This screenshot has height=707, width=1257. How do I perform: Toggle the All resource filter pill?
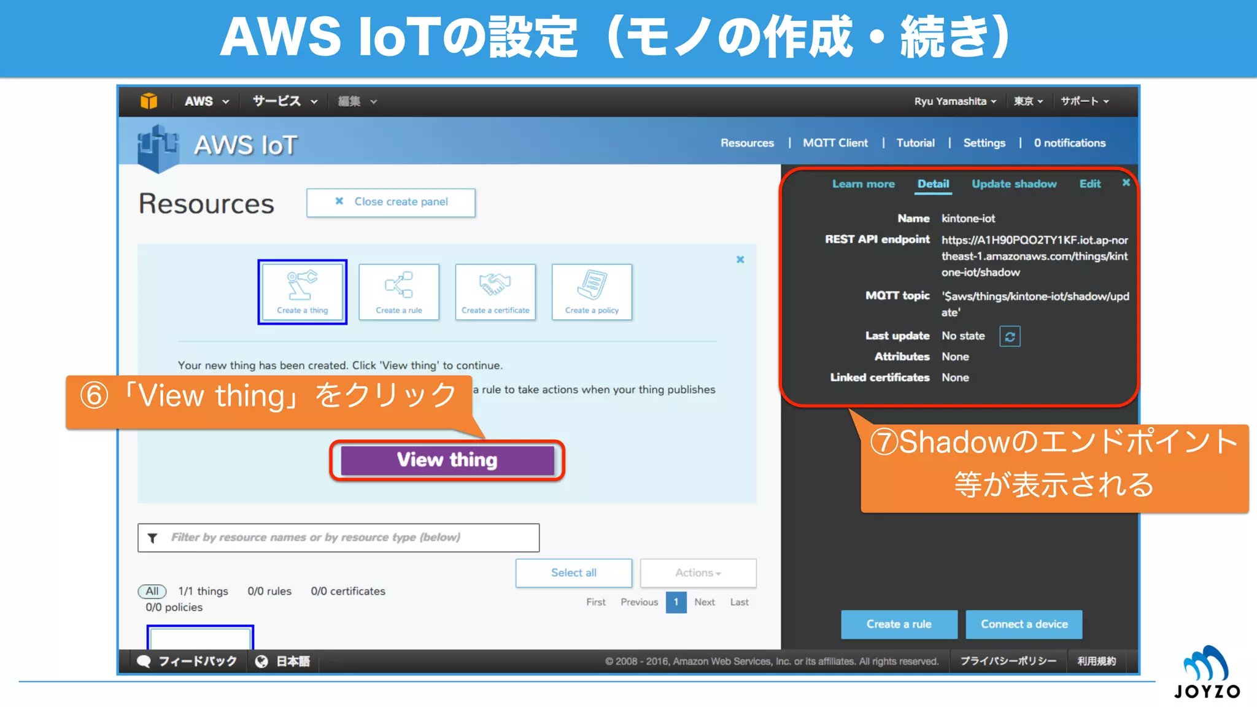[x=152, y=591]
